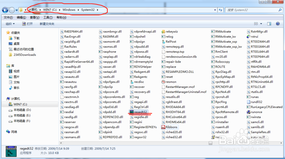The width and height of the screenshot is (285, 159).
Task: Open the address bar history dropdown
Action: pos(215,10)
